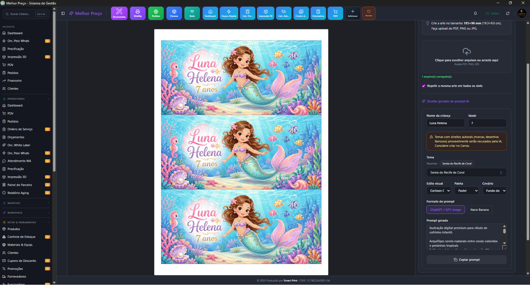Open the PDV toolbar shortcut
This screenshot has width=530, height=298.
coord(335,13)
